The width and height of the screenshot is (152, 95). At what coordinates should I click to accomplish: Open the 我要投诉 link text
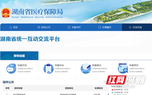(59, 65)
